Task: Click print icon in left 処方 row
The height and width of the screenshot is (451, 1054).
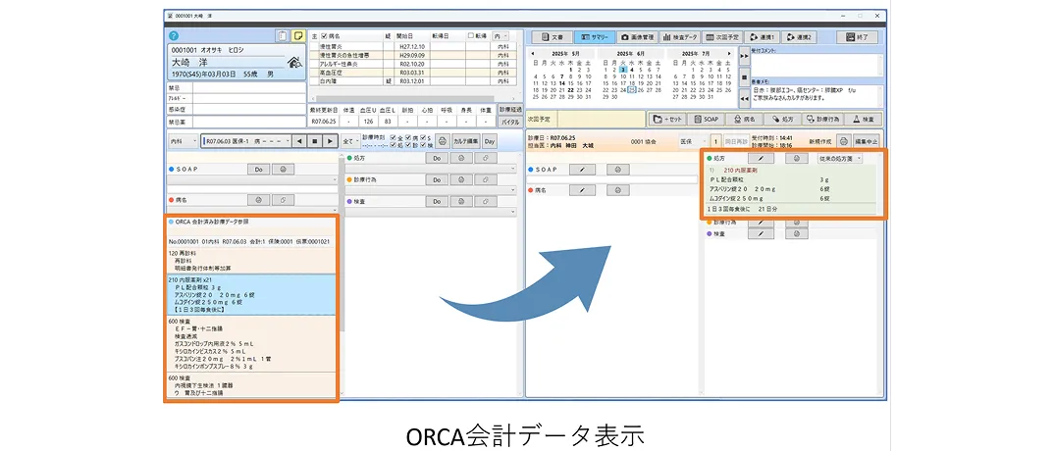Action: pos(460,158)
